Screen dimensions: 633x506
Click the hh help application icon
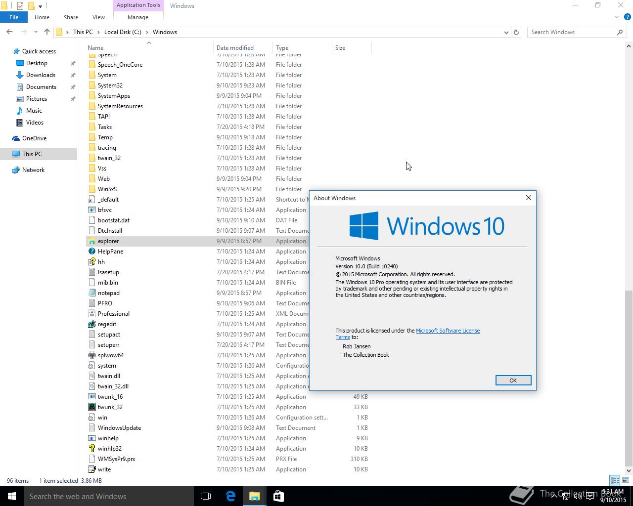click(x=91, y=262)
